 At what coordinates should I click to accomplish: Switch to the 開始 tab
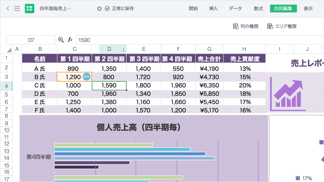point(193,9)
